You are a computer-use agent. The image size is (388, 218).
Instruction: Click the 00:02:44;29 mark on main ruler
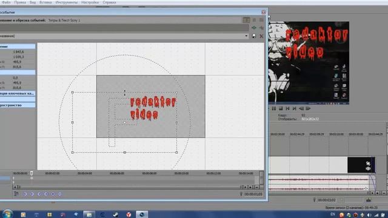click(x=297, y=134)
